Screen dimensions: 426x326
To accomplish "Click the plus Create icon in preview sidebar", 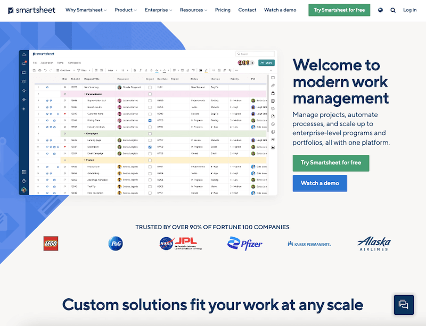I will pyautogui.click(x=24, y=109).
